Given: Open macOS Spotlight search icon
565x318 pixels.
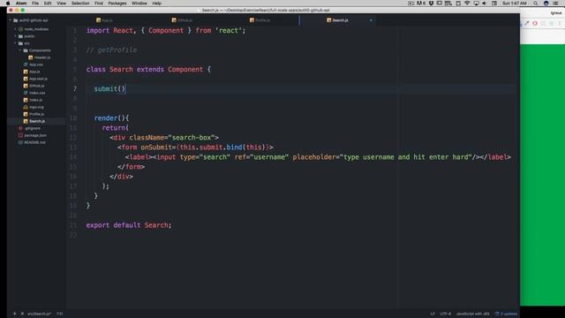Looking at the screenshot, I should (536, 4).
